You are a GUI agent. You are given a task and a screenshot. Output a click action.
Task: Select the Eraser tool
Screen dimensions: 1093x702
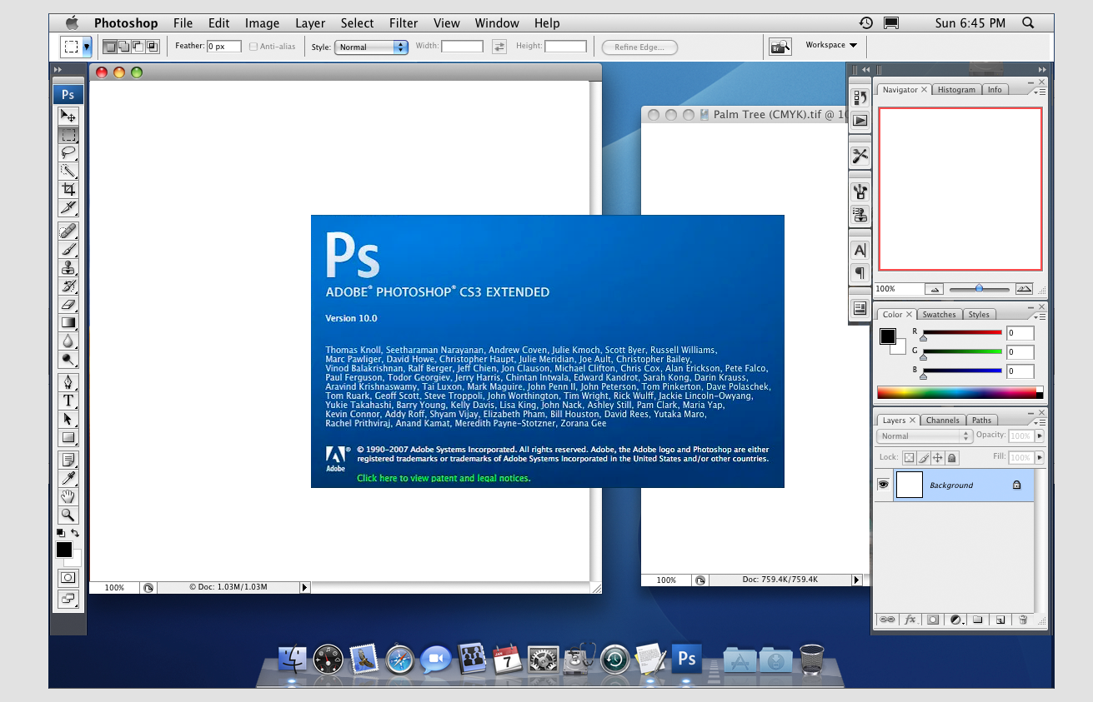[x=68, y=304]
